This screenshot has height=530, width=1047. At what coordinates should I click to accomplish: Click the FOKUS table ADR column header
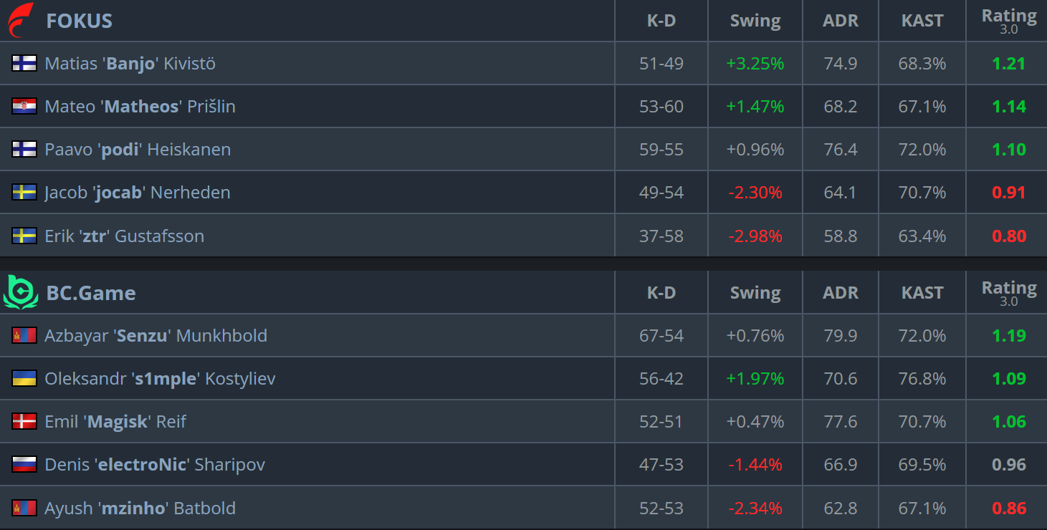841,21
